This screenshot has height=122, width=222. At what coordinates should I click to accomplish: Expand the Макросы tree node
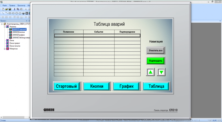[4, 49]
